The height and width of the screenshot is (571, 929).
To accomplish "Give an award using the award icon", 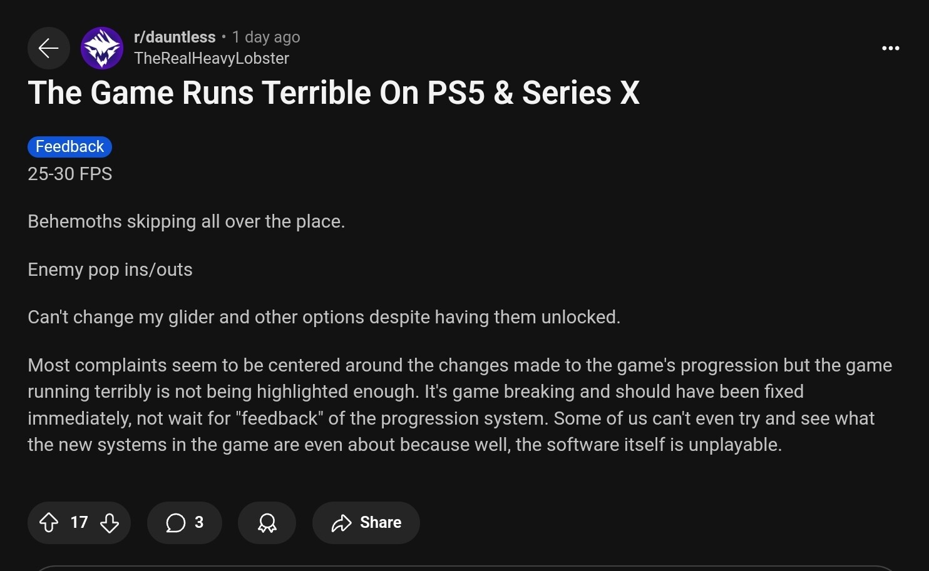I will (267, 523).
